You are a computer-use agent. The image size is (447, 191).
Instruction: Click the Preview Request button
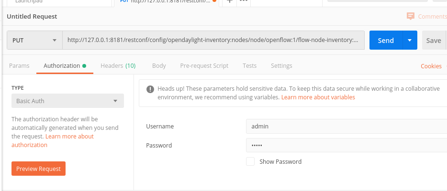click(38, 169)
